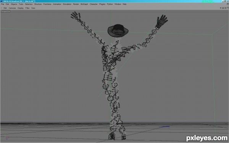Click the Perspective view label

pos(5,11)
